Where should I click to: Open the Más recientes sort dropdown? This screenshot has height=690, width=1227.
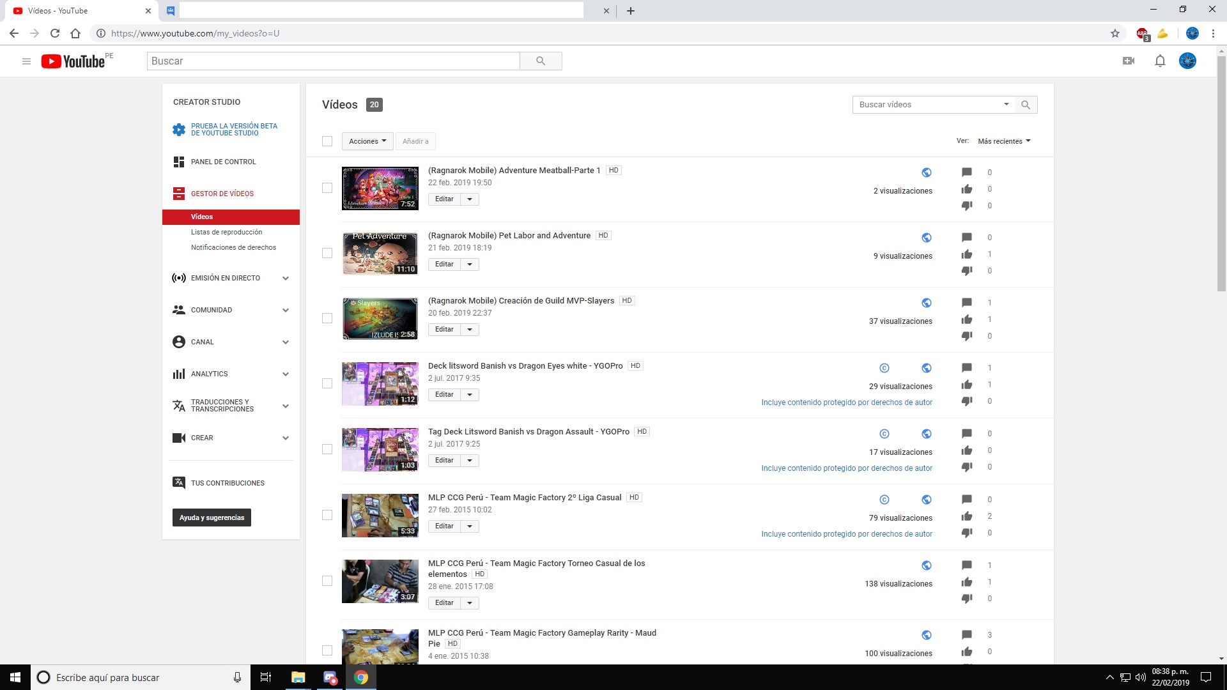click(1004, 141)
